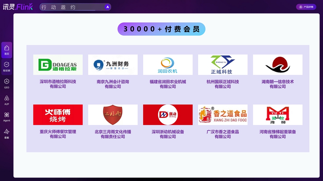Click the round send arrow in search bar
The height and width of the screenshot is (181, 323).
(x=107, y=7)
